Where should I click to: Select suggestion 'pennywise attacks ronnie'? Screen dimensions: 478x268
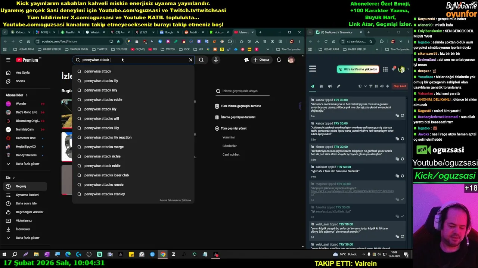point(133,185)
